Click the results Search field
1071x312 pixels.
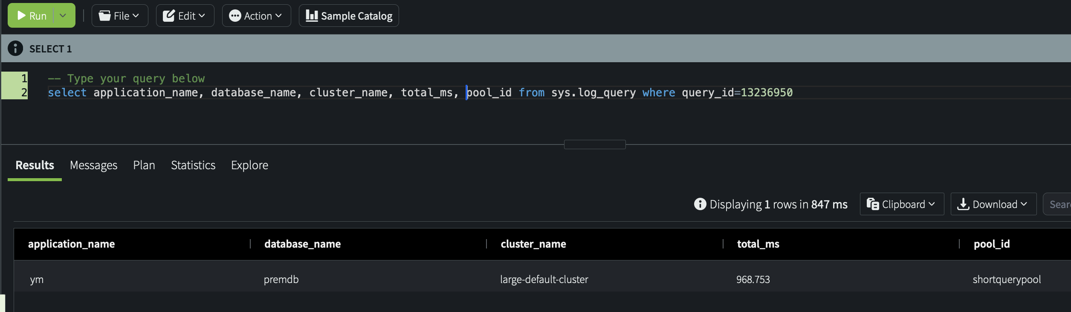pyautogui.click(x=1058, y=204)
